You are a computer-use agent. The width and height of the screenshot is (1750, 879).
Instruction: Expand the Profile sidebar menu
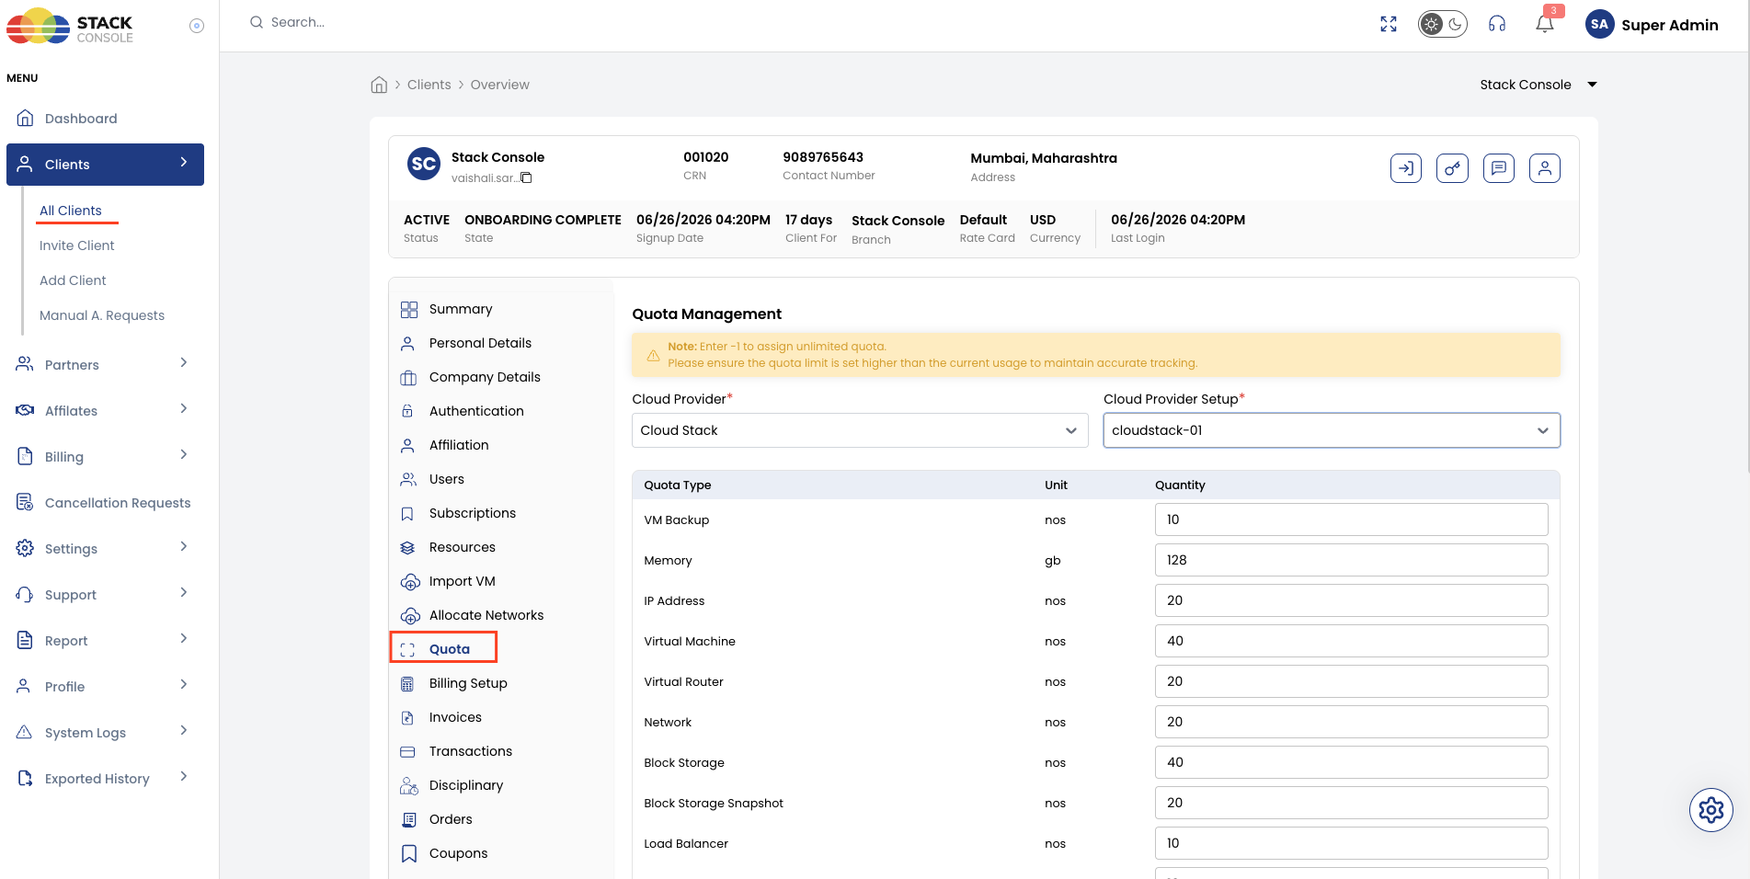tap(105, 687)
